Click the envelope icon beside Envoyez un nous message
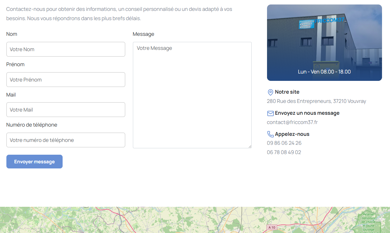The height and width of the screenshot is (233, 390). (x=270, y=113)
